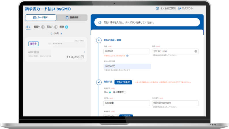Switch to the 支払い filter tab
The height and width of the screenshot is (129, 229).
coord(50,27)
